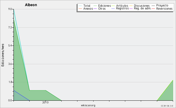Click the green Ediciones legend line swatch
176x108 pixels.
(x=95, y=6)
